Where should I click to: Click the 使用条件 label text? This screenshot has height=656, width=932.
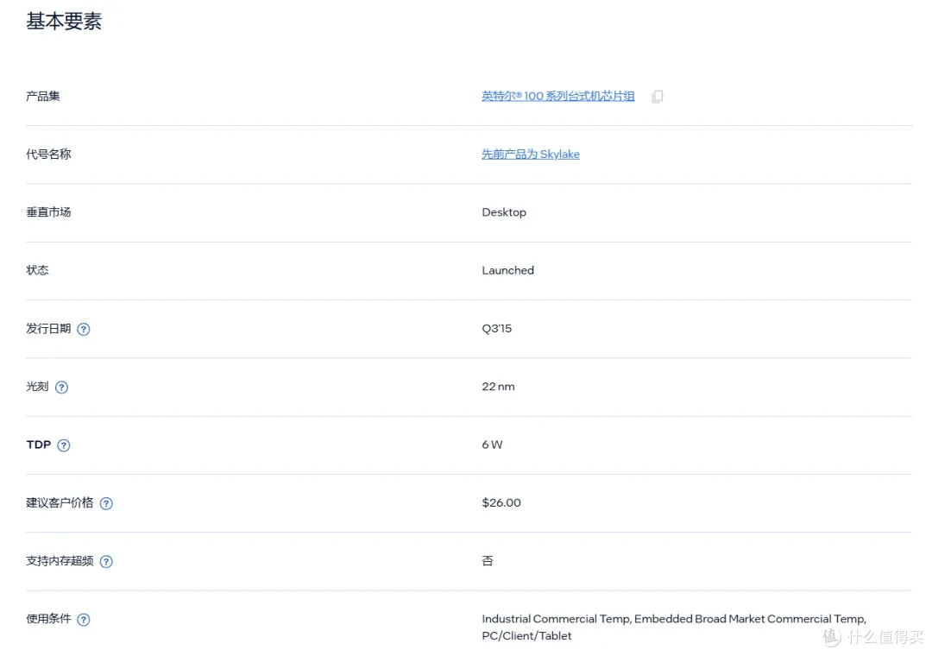pyautogui.click(x=48, y=619)
